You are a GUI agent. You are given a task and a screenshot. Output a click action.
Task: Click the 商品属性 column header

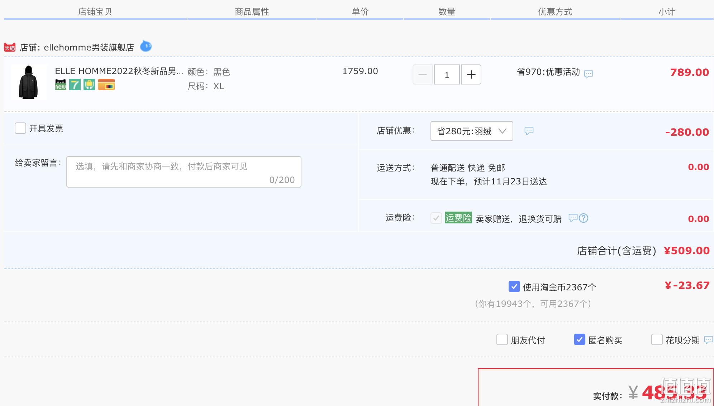(x=252, y=12)
